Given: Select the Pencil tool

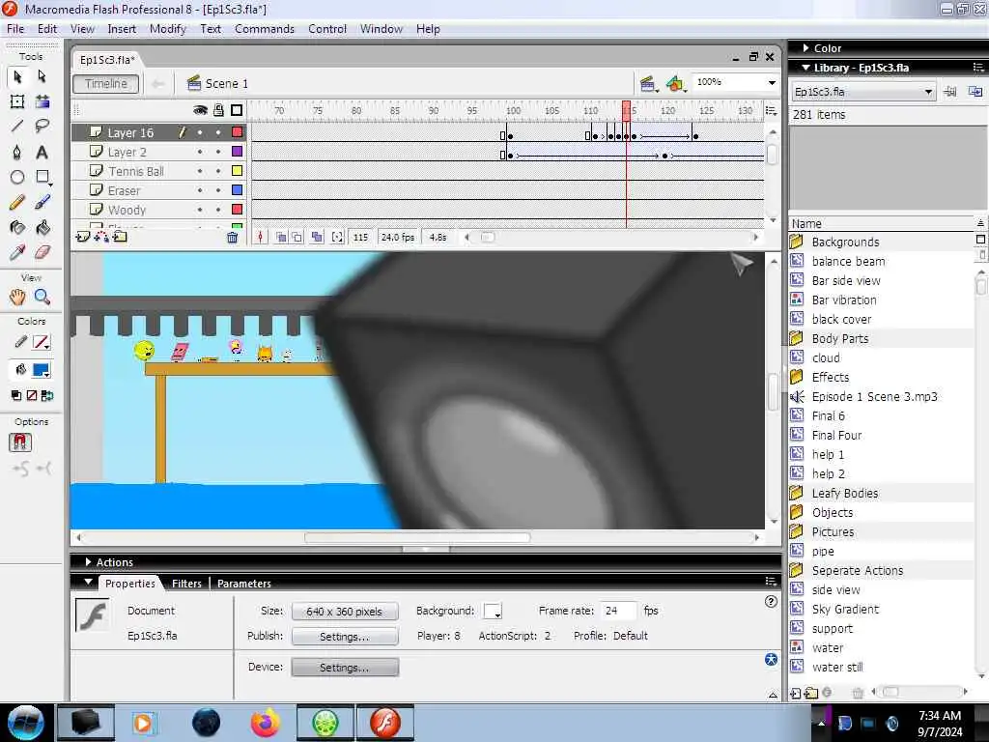Looking at the screenshot, I should 17,203.
